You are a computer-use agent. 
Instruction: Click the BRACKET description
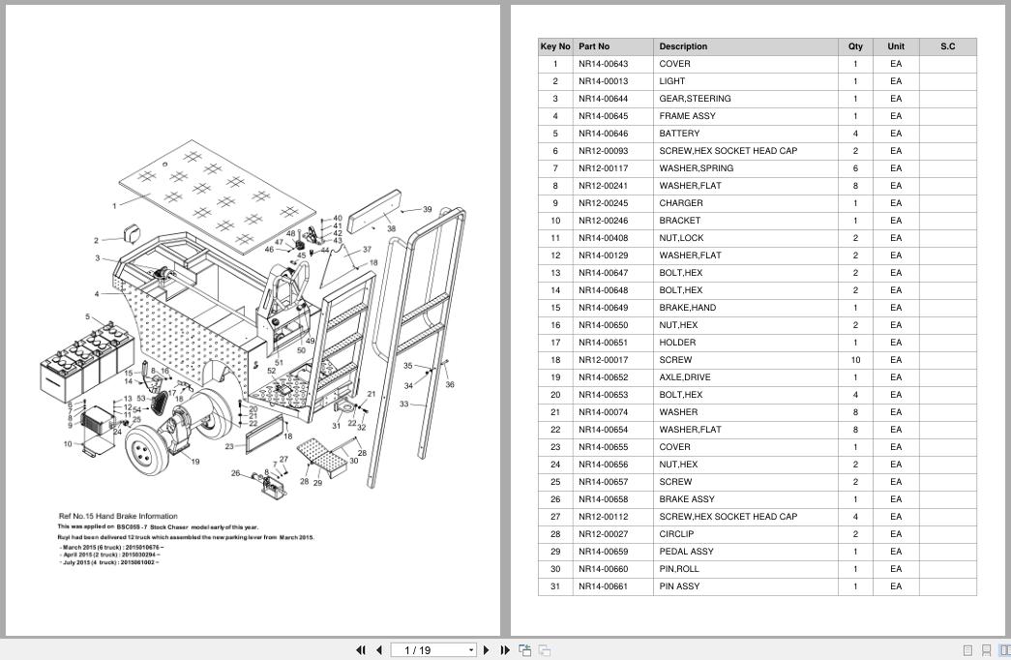679,221
